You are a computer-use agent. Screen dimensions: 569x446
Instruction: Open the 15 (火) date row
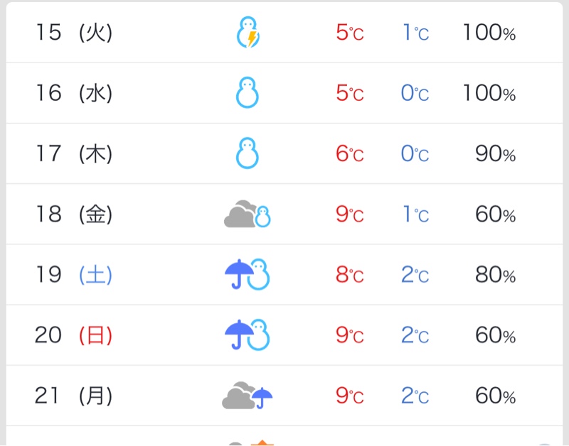coord(284,32)
